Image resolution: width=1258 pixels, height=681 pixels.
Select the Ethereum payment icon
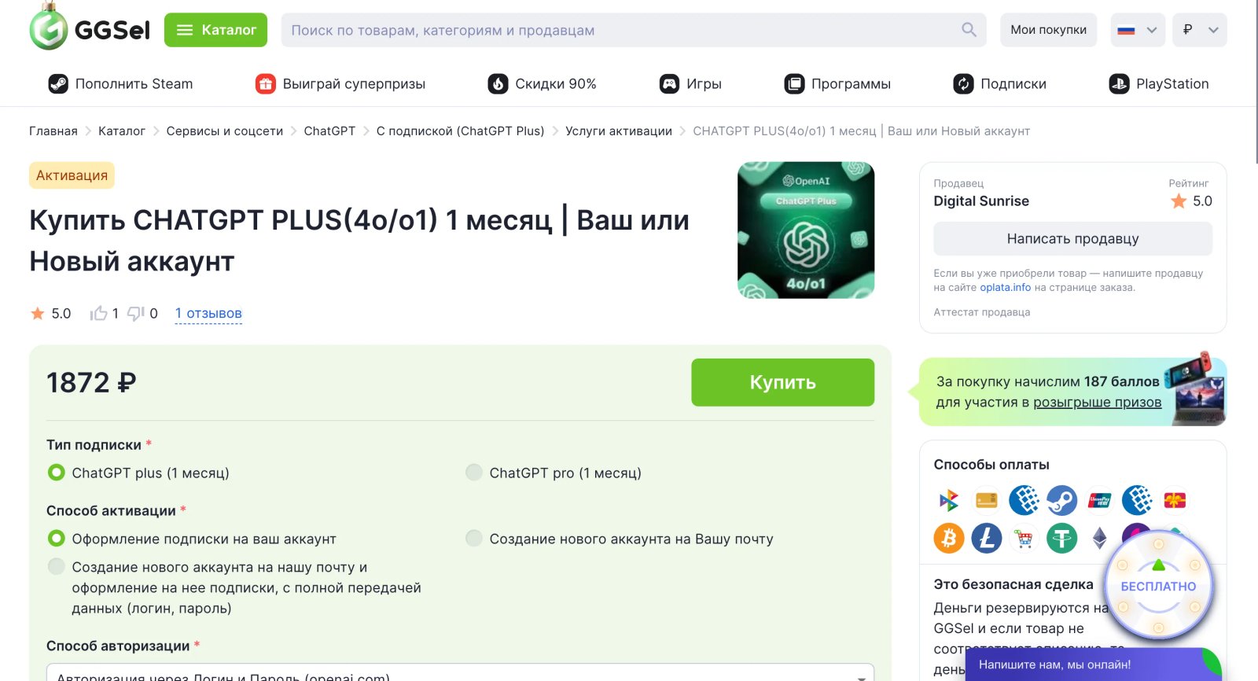pos(1099,538)
